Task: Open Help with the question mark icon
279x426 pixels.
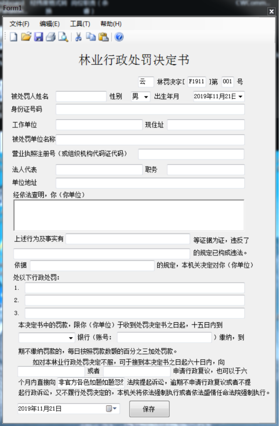Action: [119, 37]
